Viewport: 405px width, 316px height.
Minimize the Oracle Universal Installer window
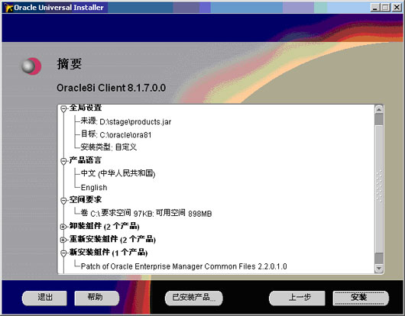374,7
